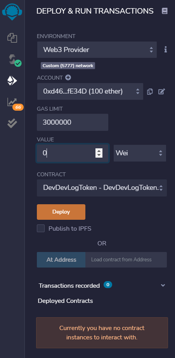Click the Value amount input field
Viewport: 175px width, 358px height.
(73, 153)
